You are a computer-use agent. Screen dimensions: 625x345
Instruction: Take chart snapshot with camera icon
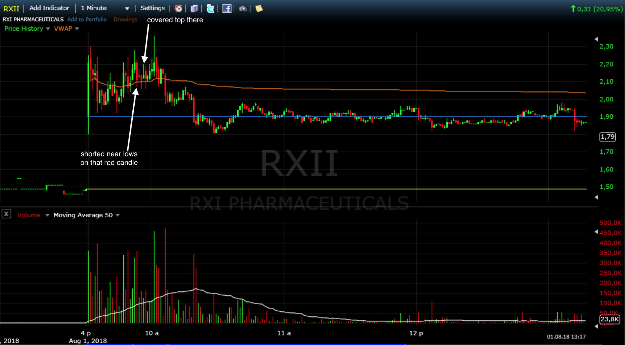click(x=243, y=9)
